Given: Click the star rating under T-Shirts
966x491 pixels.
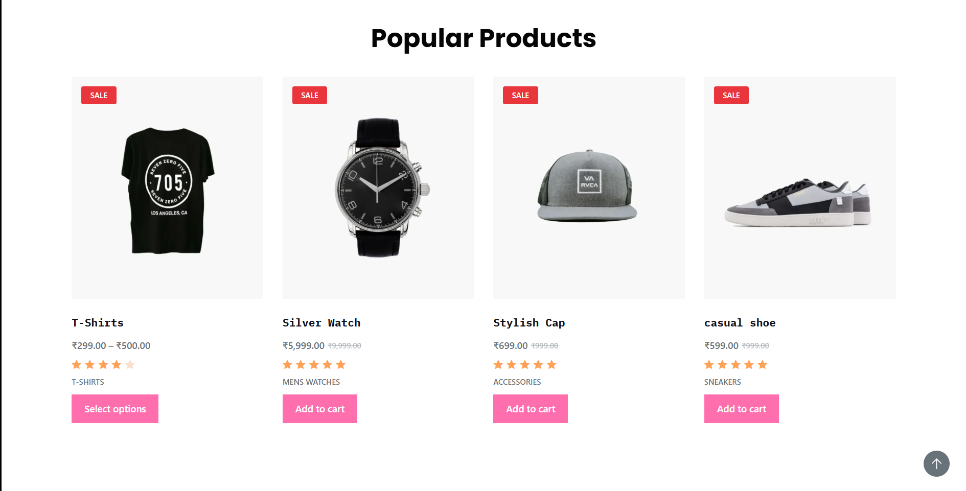Looking at the screenshot, I should (103, 365).
